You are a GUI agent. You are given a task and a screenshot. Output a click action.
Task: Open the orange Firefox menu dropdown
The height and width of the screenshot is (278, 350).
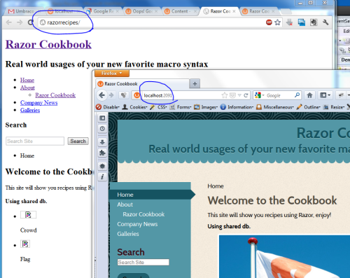112,74
